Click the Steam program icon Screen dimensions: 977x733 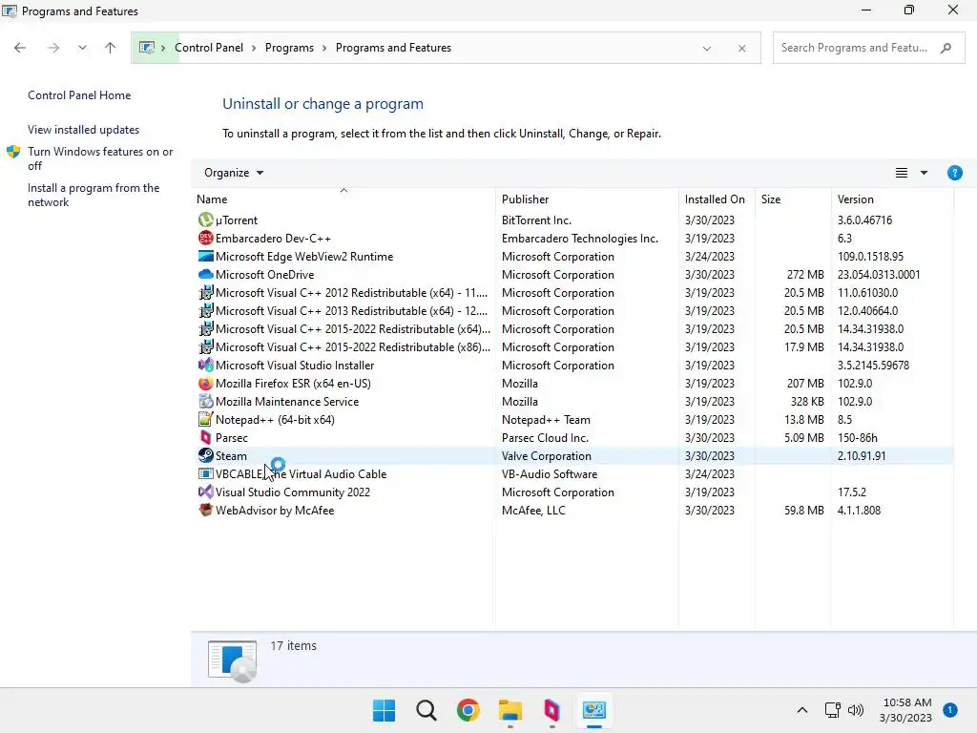(x=206, y=455)
